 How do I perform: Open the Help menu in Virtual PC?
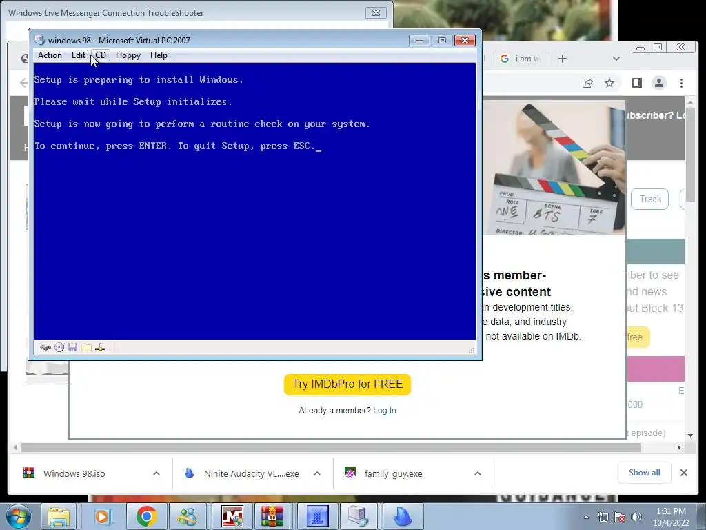coord(159,55)
